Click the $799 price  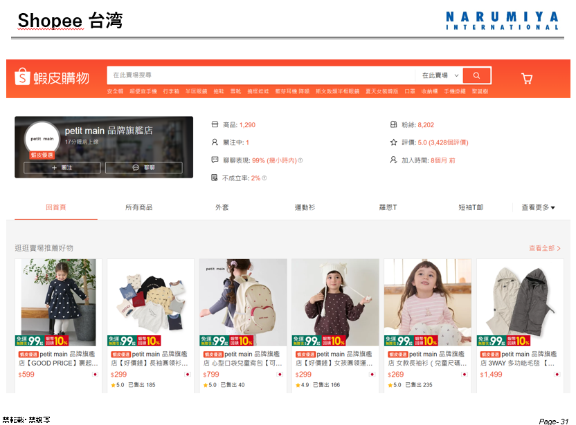tap(211, 375)
